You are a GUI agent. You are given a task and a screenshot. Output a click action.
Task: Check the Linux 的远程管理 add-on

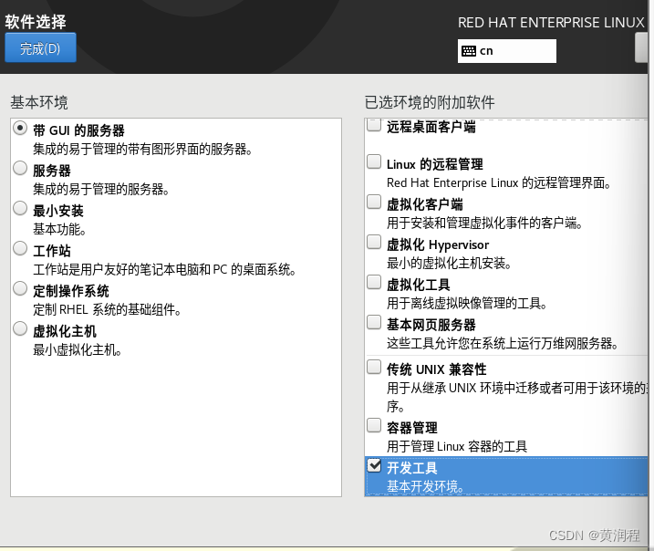pos(374,161)
